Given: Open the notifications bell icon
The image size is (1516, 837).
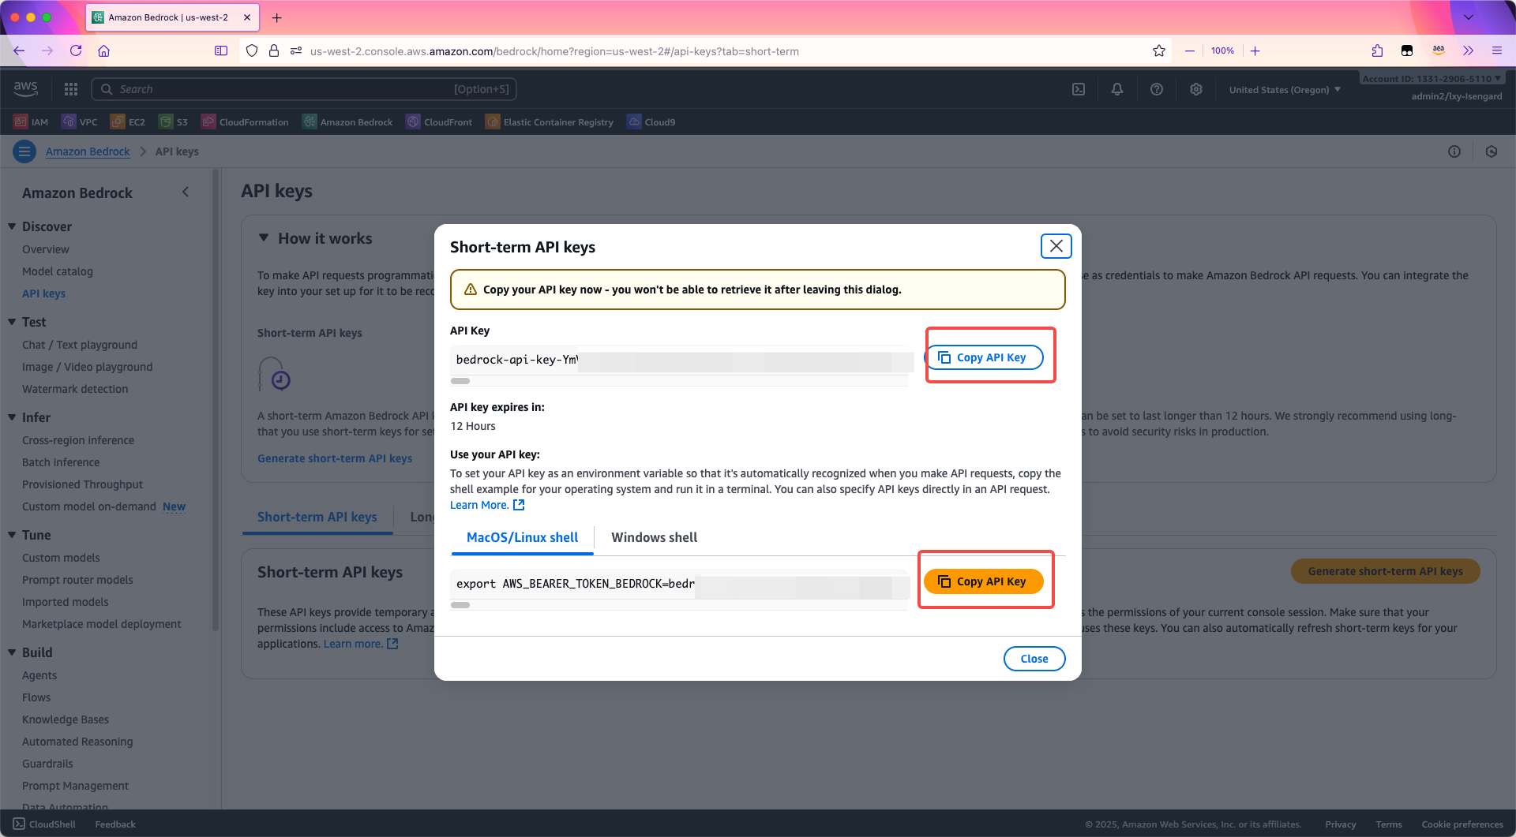Looking at the screenshot, I should pos(1117,89).
